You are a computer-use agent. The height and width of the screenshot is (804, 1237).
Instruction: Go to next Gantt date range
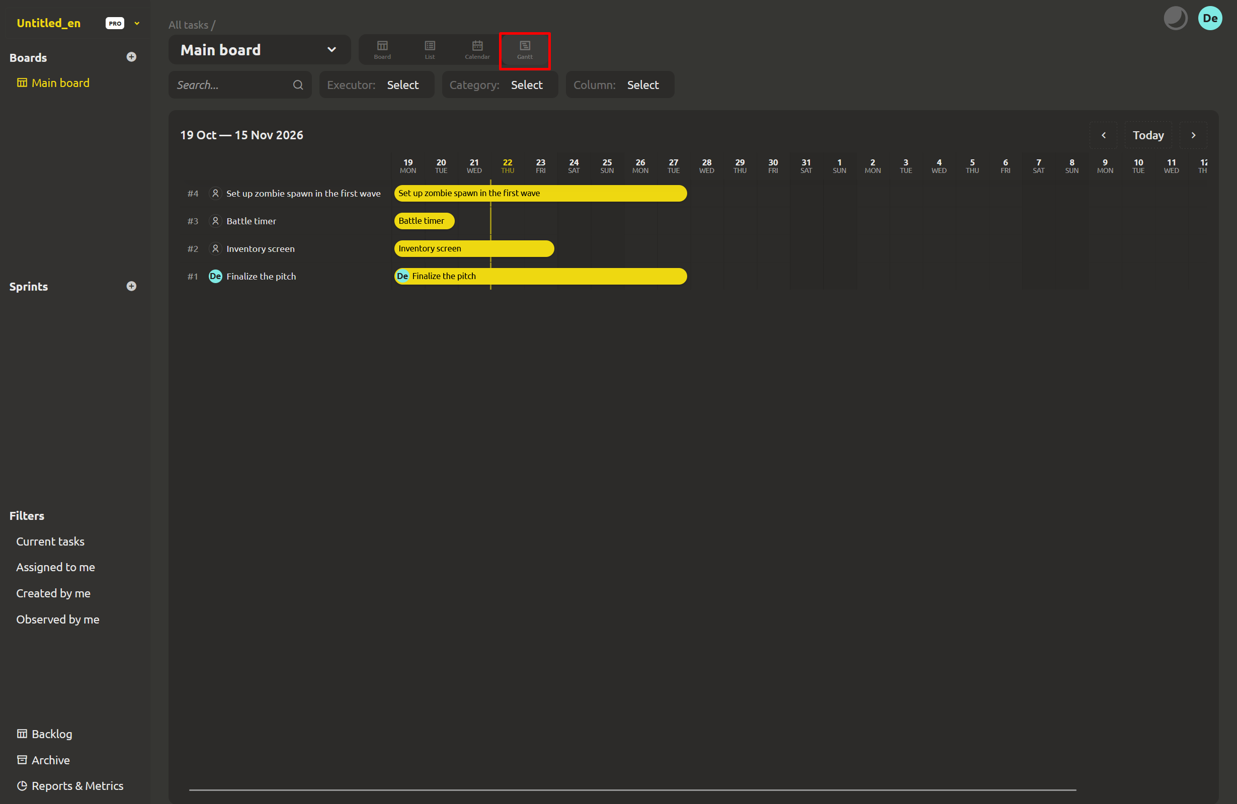[1193, 135]
